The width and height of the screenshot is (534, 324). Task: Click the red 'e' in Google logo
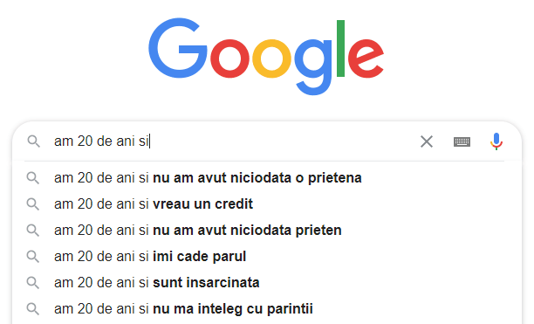366,58
